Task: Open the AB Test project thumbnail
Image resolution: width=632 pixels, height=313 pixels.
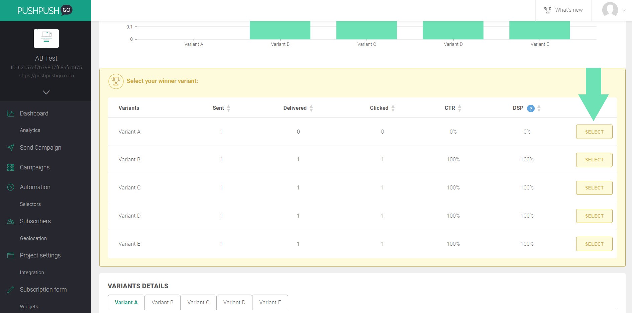Action: 46,38
